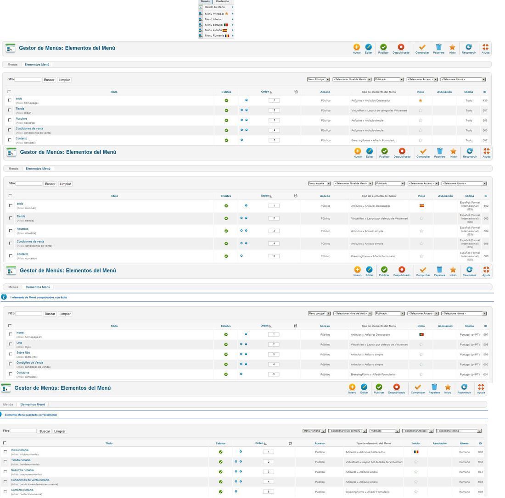505x498 pixels.
Task: Click the Nuevo icon above the Menu Principal list
Action: pos(357,47)
